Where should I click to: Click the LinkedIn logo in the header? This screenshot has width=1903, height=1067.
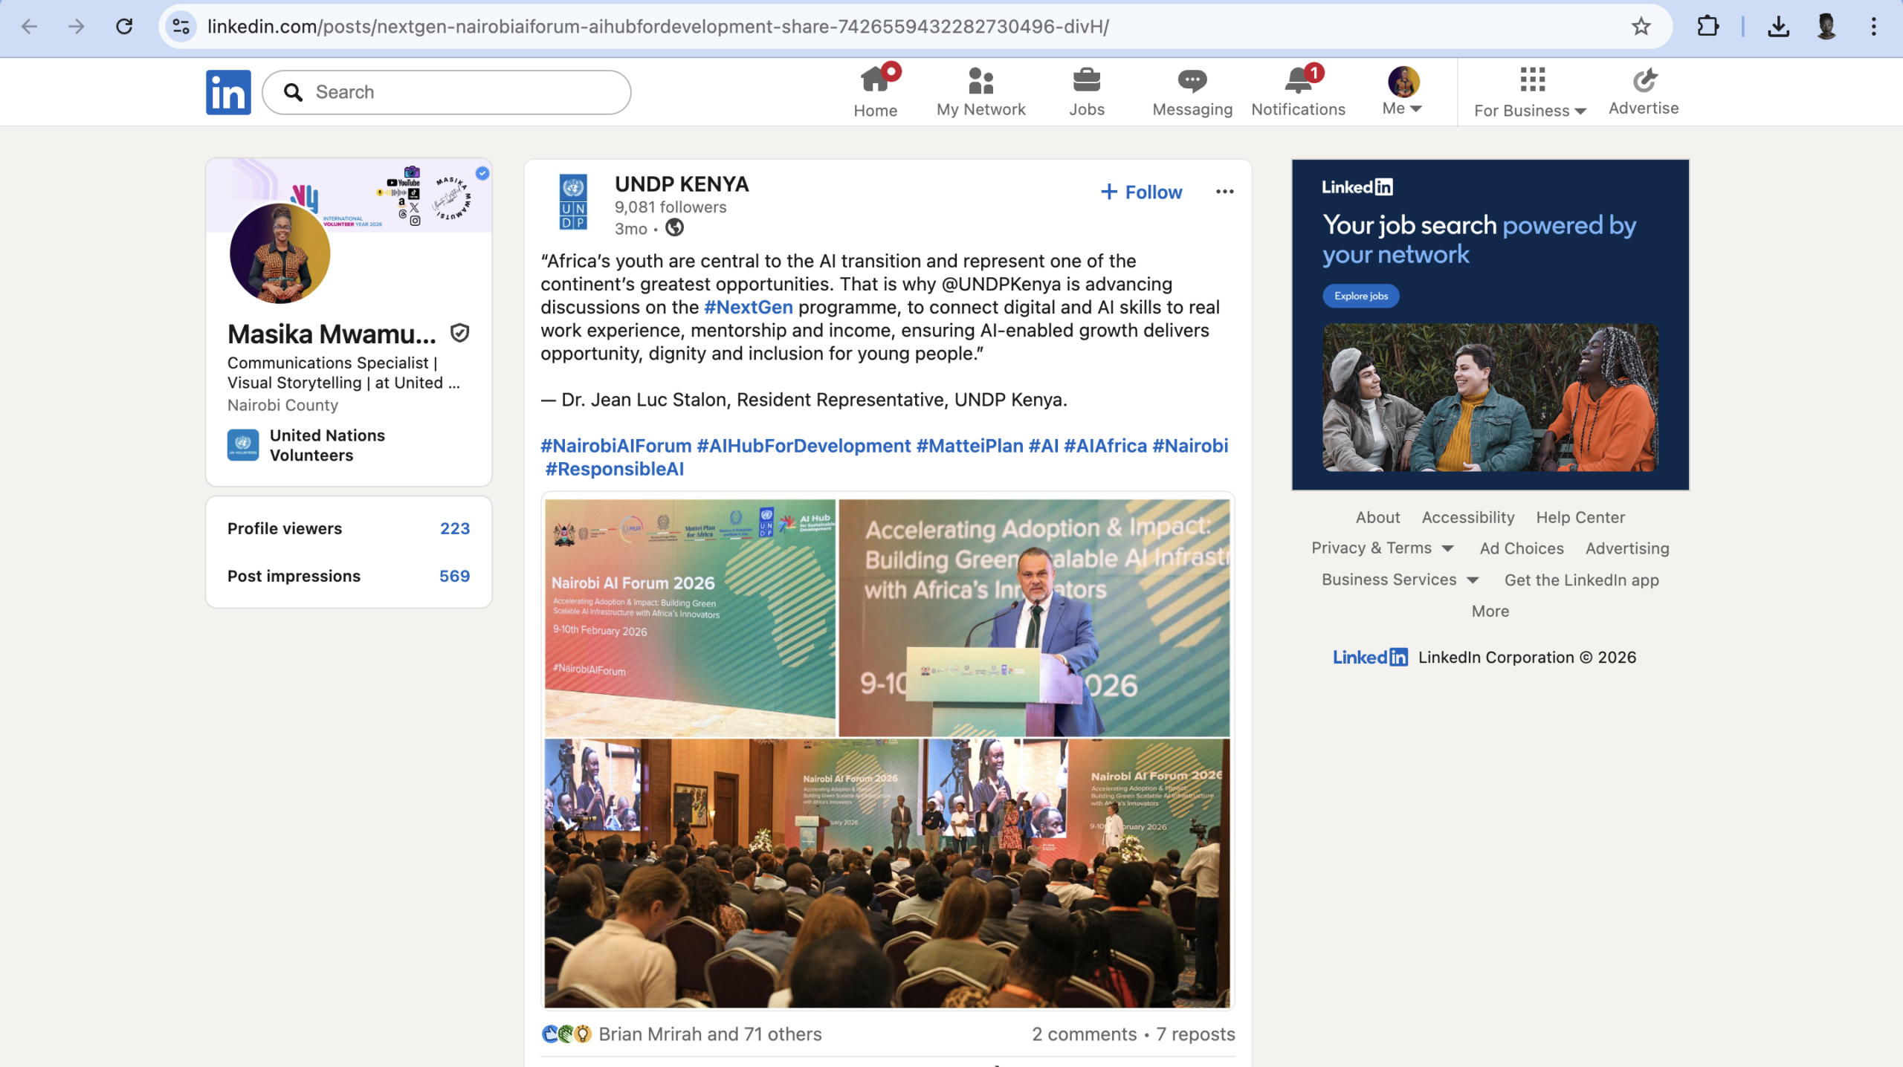[x=228, y=92]
